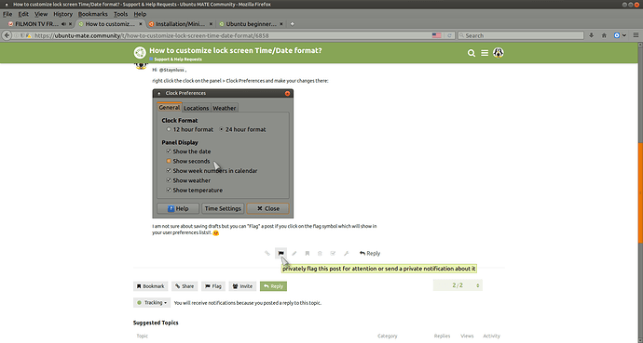The width and height of the screenshot is (643, 343).
Task: Open the forum hamburger menu in header
Action: point(485,53)
